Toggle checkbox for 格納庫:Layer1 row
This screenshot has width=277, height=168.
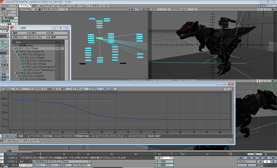tap(57, 45)
